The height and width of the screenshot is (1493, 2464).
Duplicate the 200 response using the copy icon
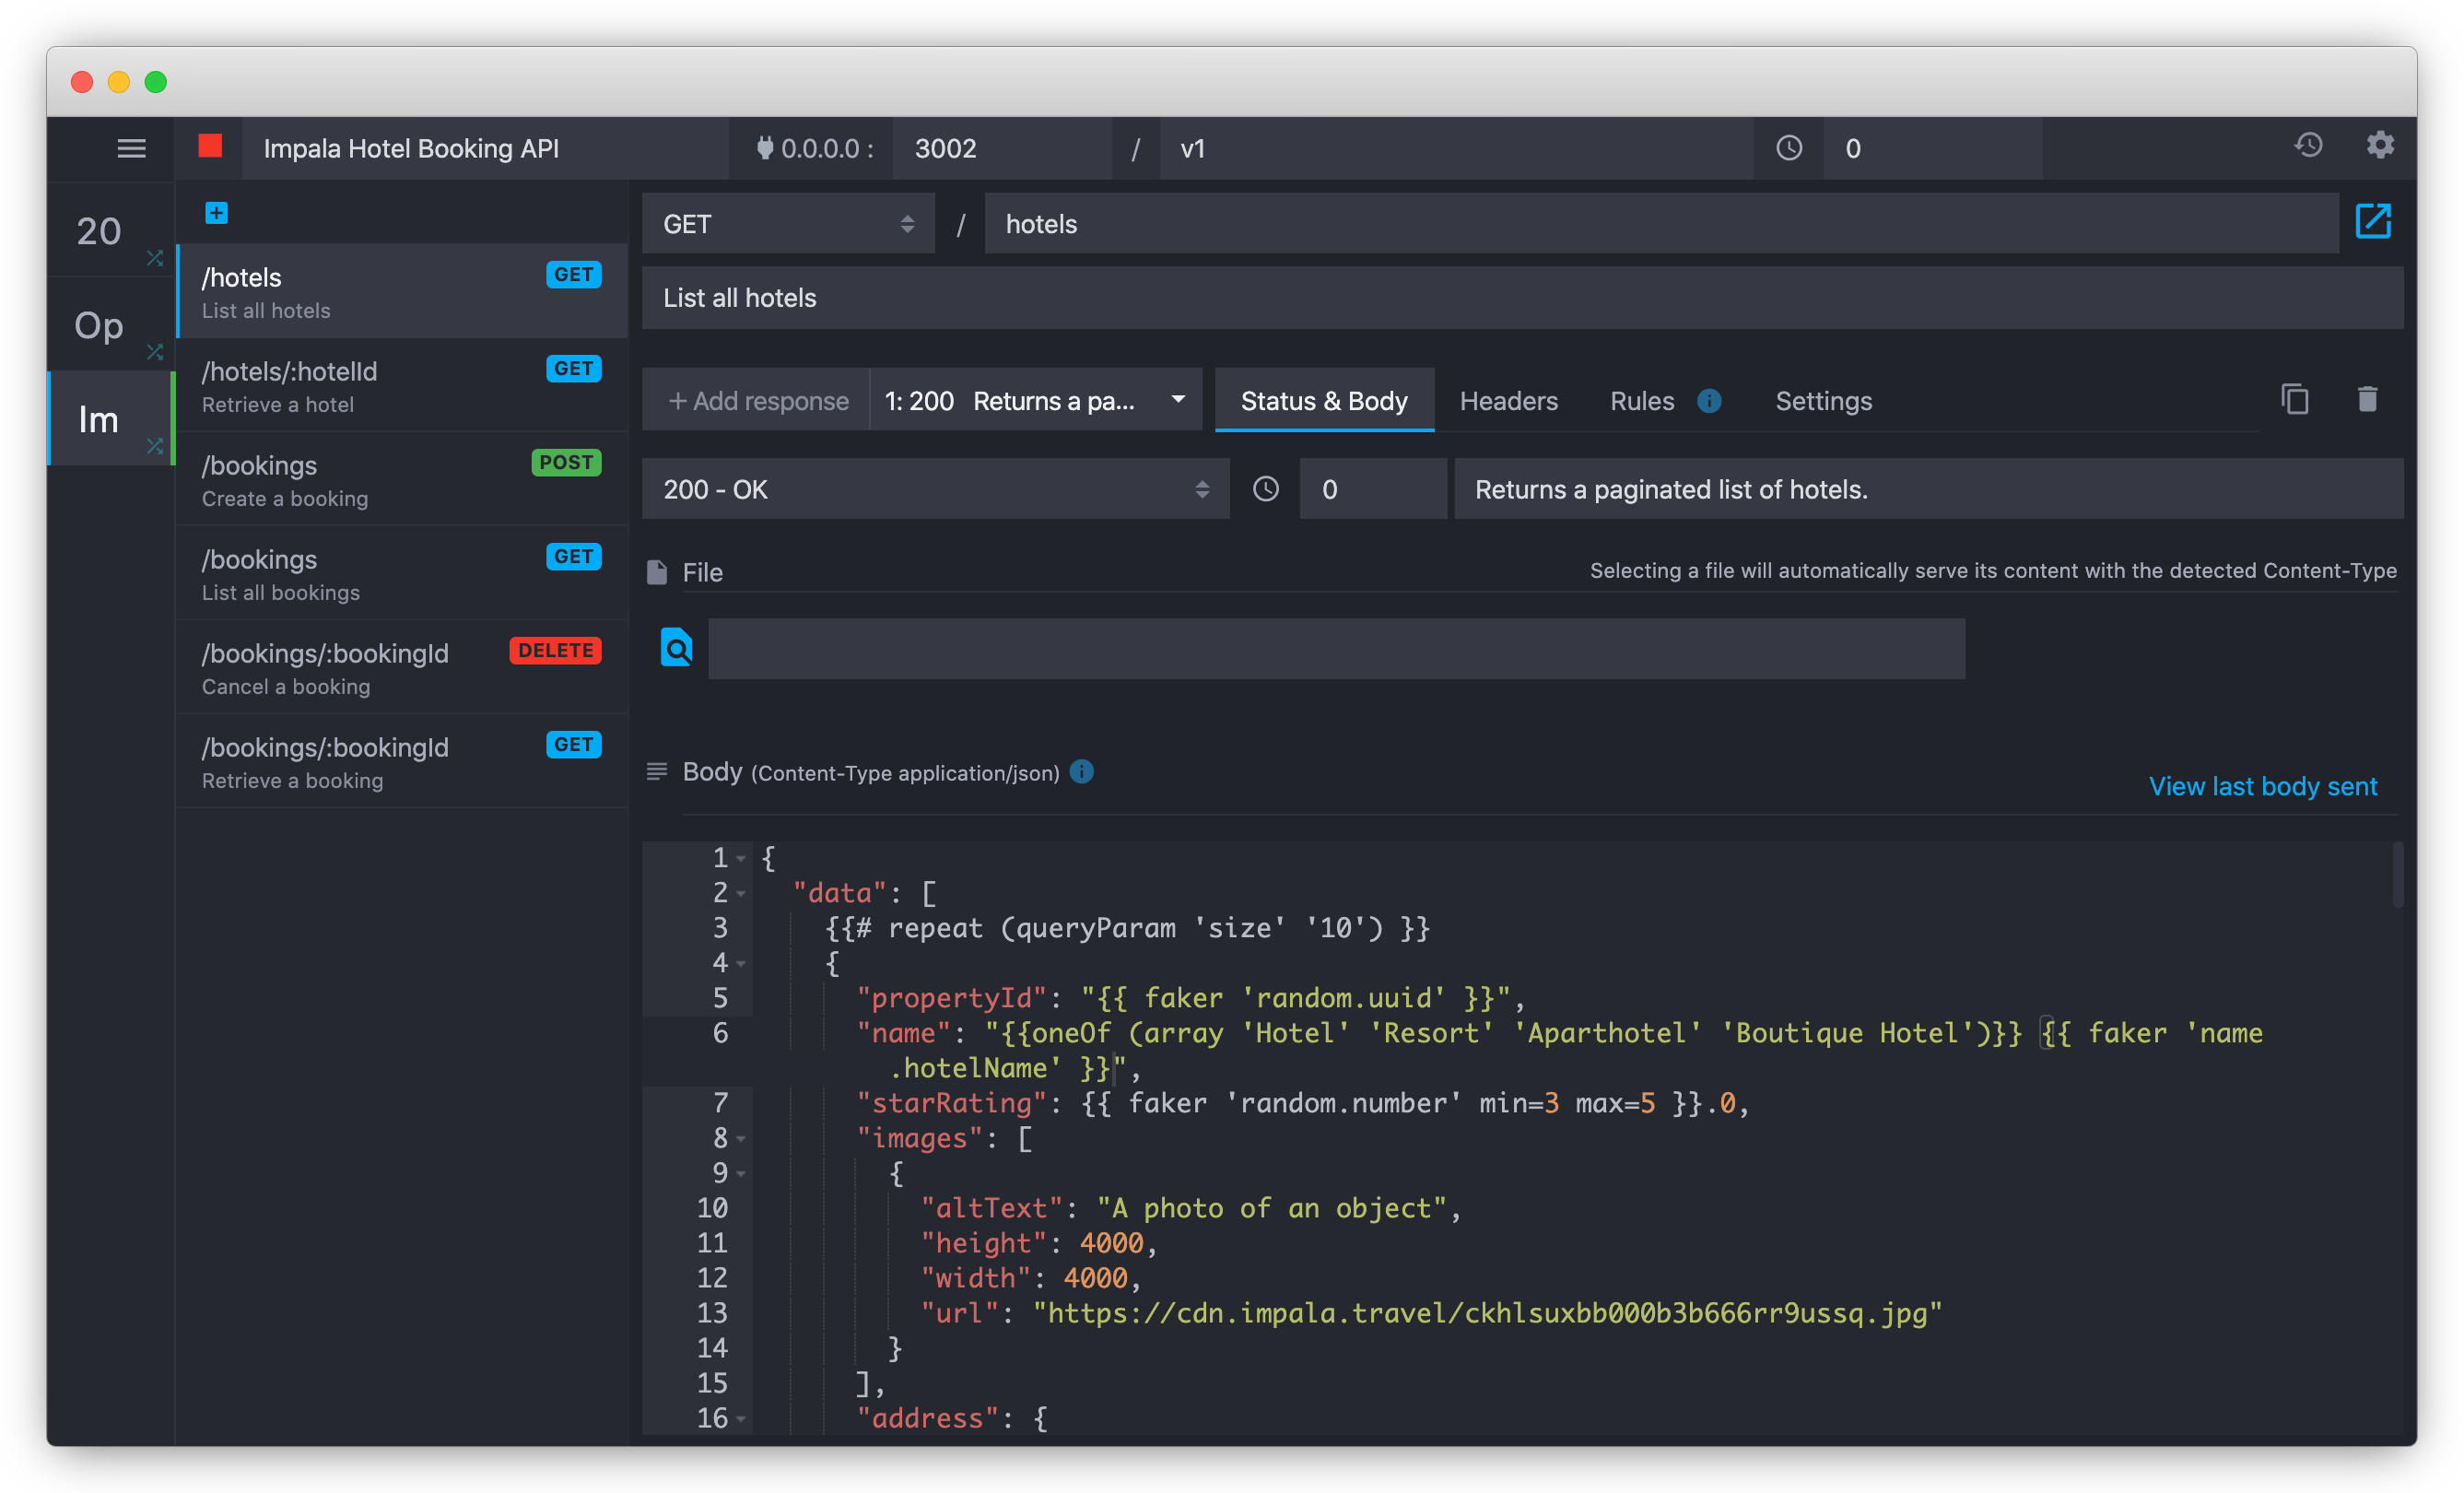(x=2295, y=399)
